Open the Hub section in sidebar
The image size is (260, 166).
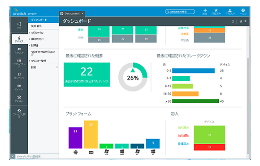19,25
